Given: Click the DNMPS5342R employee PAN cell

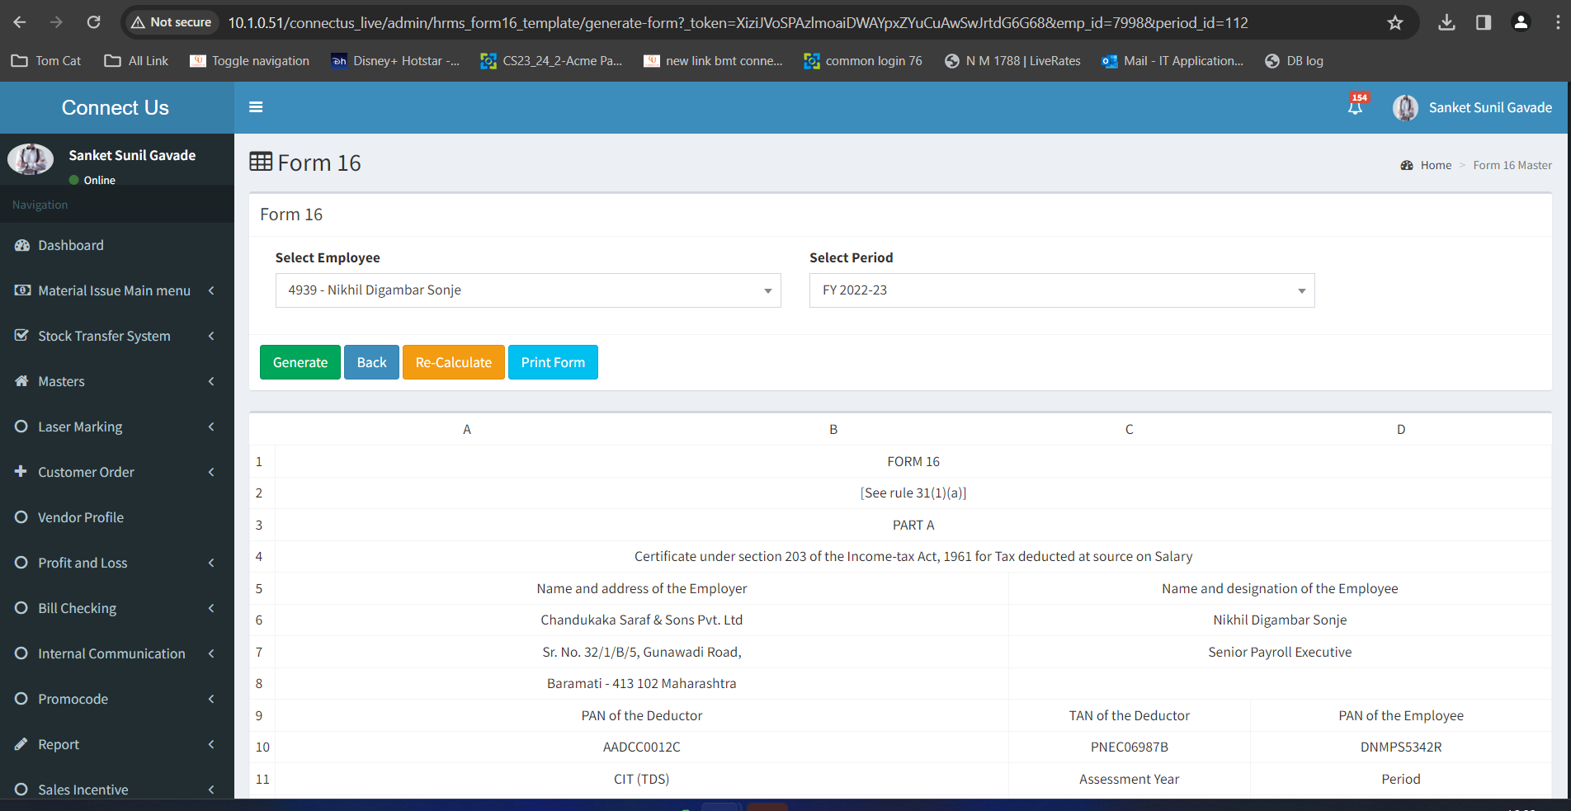Looking at the screenshot, I should [1401, 747].
